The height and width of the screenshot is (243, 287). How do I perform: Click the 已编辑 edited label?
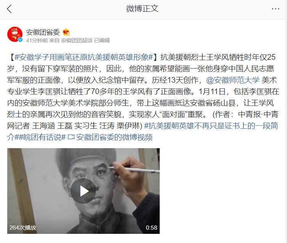click(102, 40)
